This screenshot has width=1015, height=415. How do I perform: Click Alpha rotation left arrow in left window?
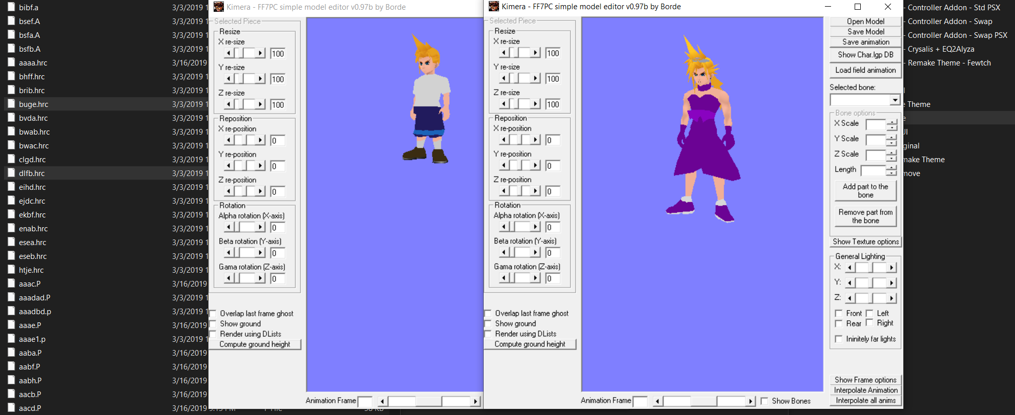pyautogui.click(x=229, y=227)
